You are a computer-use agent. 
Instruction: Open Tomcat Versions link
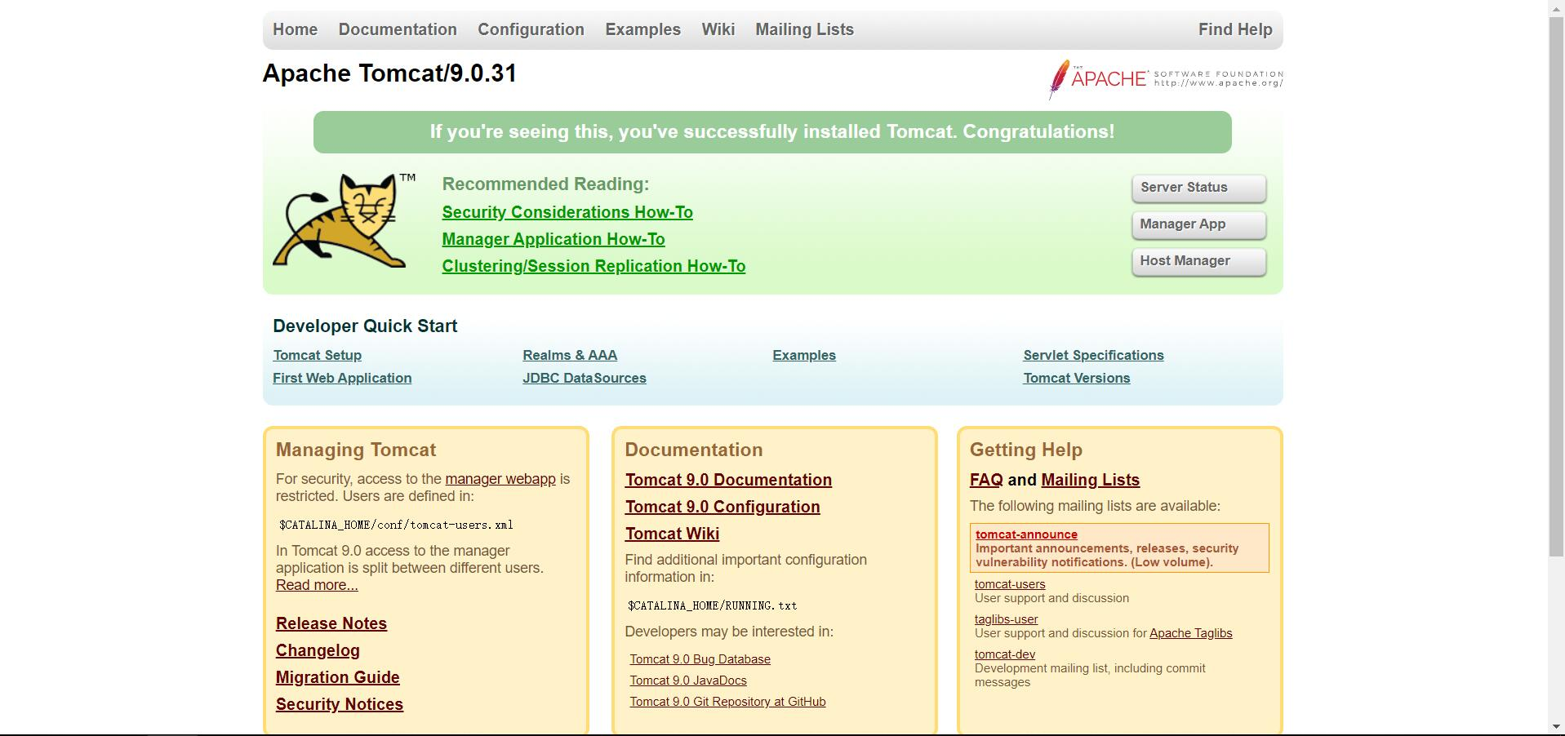[x=1077, y=378]
